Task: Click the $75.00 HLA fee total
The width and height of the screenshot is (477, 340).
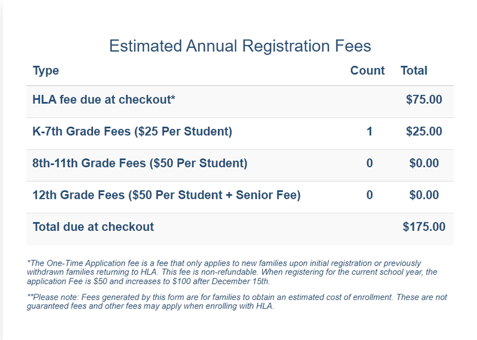Action: (424, 100)
